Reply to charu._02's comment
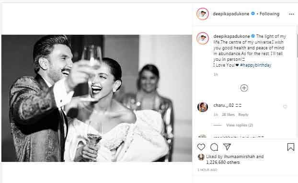This screenshot has width=298, height=183. [x=243, y=114]
